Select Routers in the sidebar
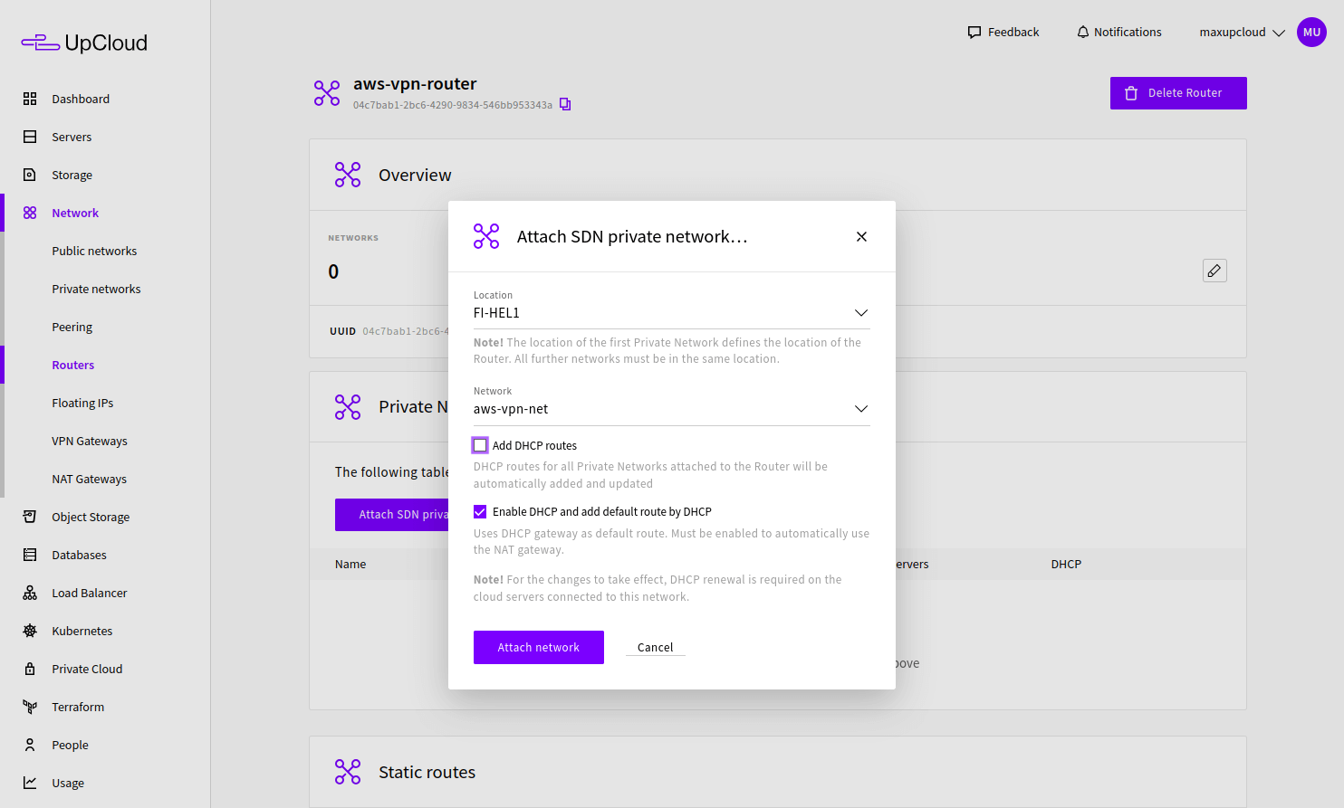 [73, 365]
